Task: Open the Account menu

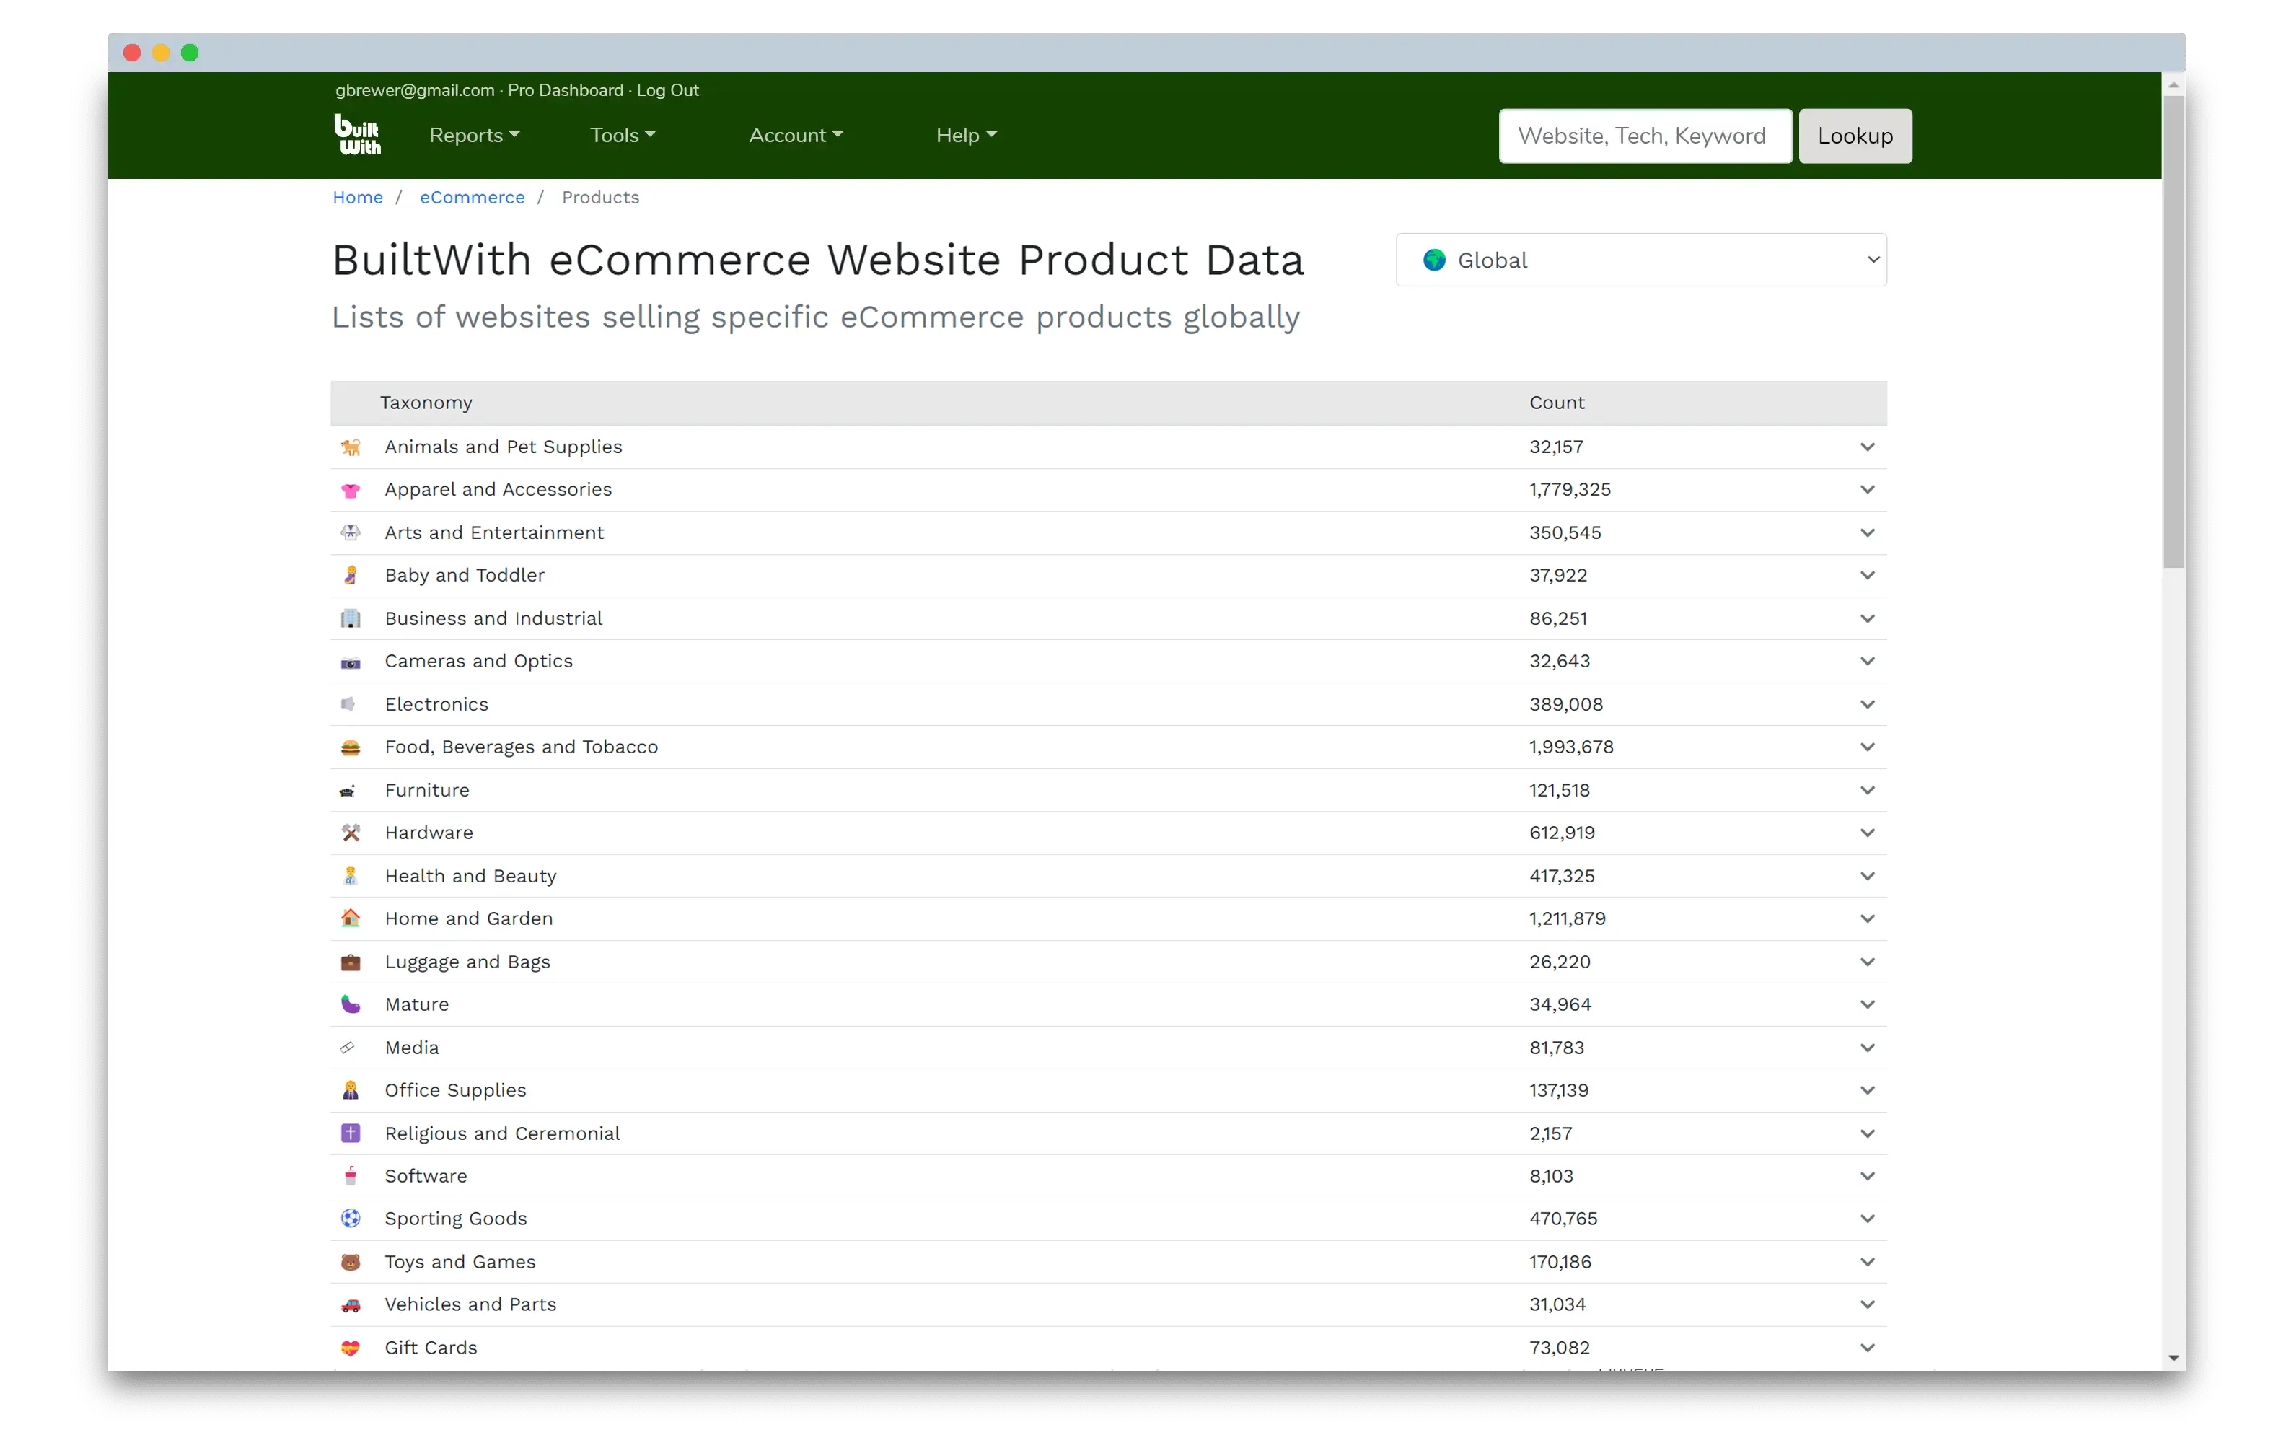Action: pyautogui.click(x=796, y=136)
